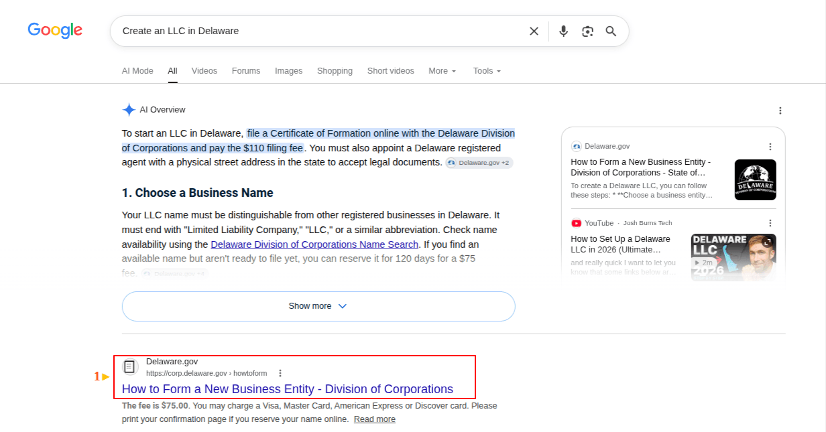This screenshot has height=432, width=826.
Task: Click Delaware.gov name above result title
Action: [172, 362]
